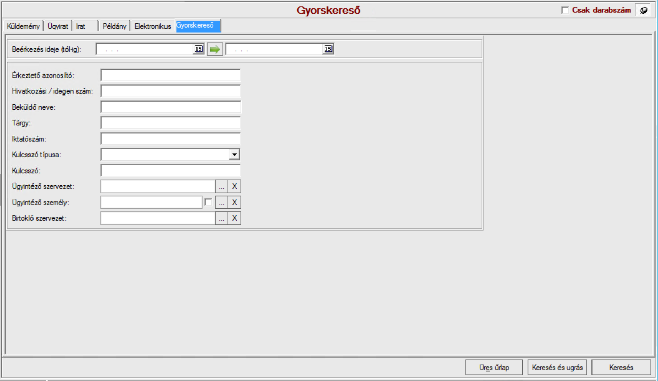Click Keresés és ugrás button
Viewport: 658px width, 381px height.
[557, 367]
